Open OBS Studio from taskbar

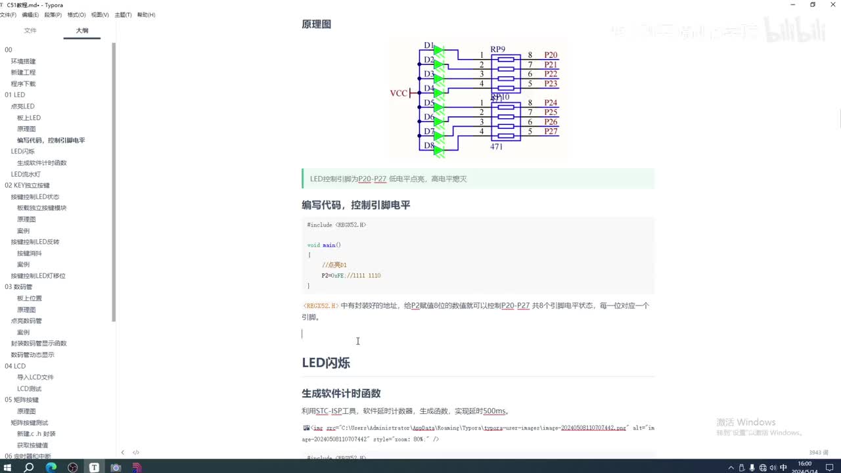coord(72,467)
